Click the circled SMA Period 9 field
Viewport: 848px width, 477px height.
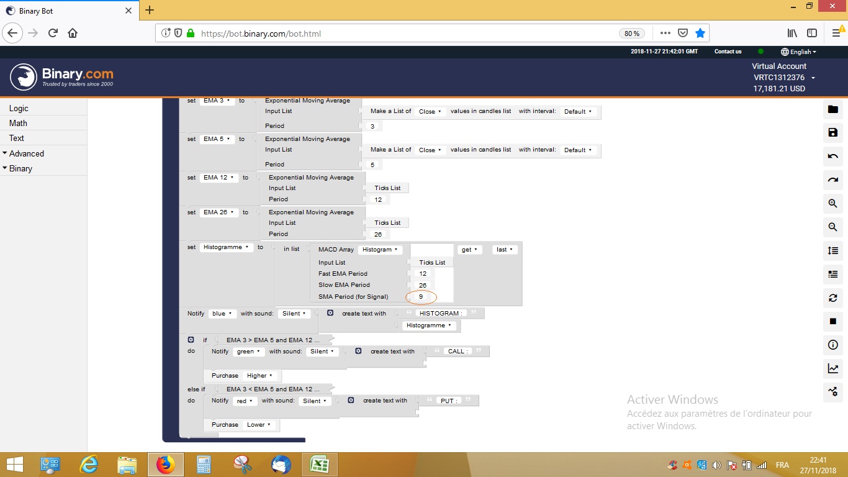[x=421, y=297]
